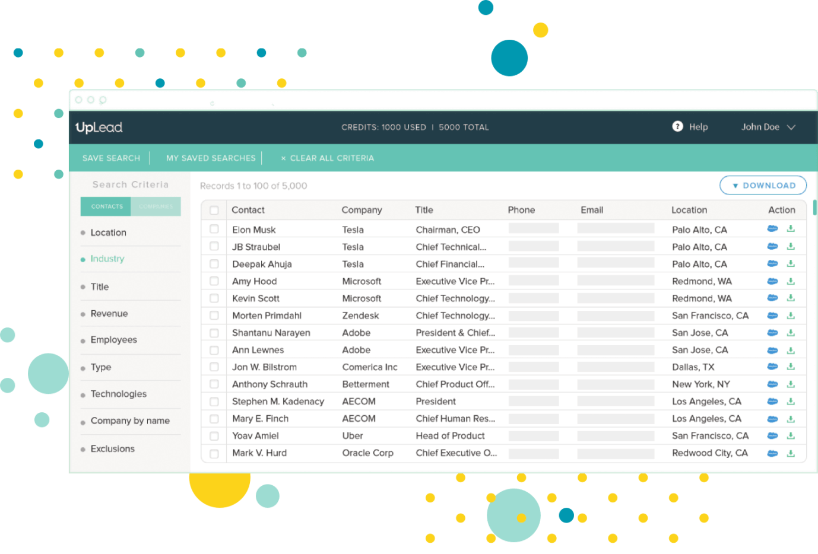
Task: Expand the Technologies filter section
Action: pyautogui.click(x=119, y=394)
